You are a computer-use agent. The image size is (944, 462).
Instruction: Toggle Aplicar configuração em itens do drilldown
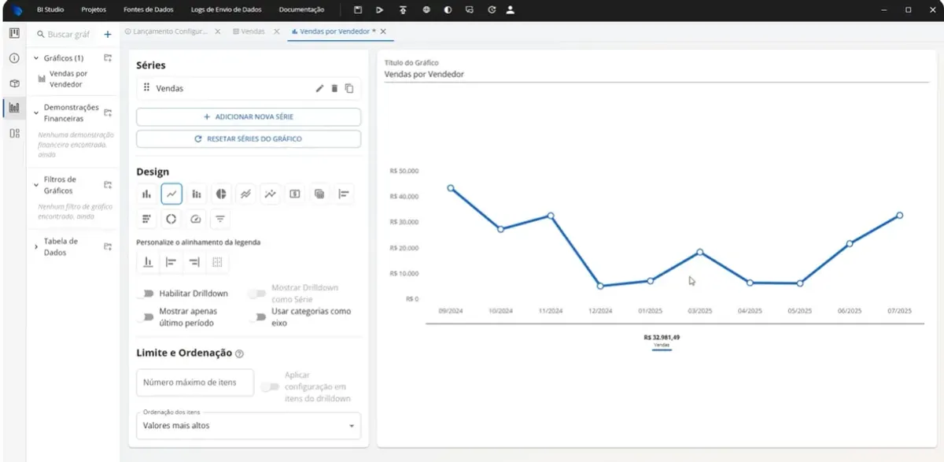click(x=271, y=386)
